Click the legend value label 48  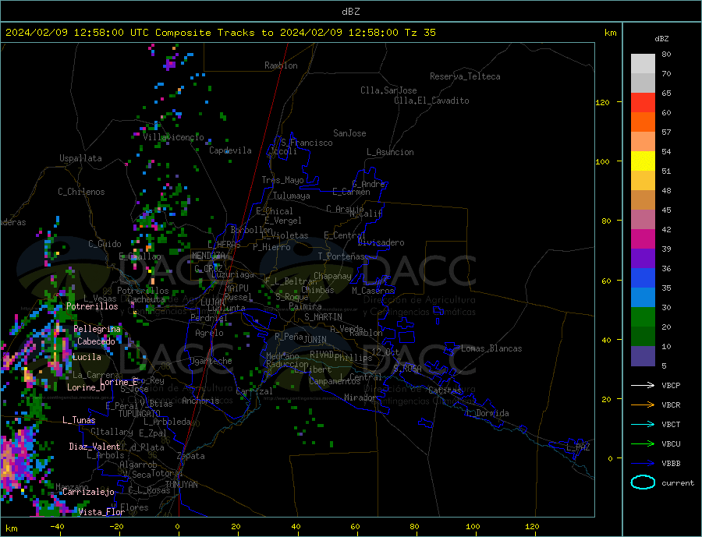click(666, 191)
